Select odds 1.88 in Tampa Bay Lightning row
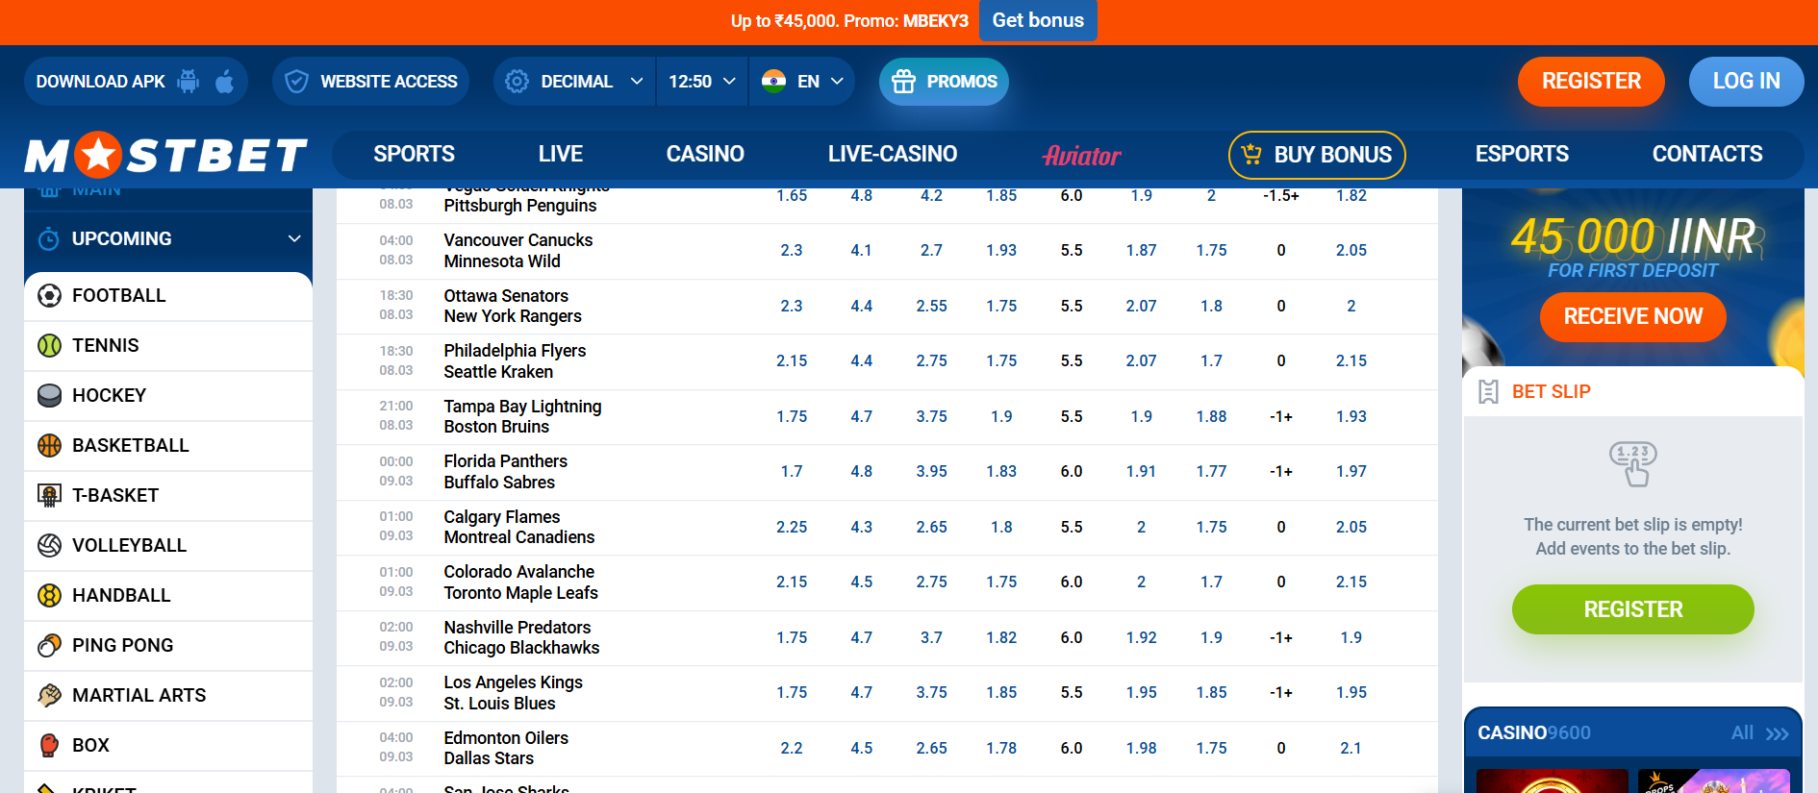The height and width of the screenshot is (793, 1818). [1211, 416]
